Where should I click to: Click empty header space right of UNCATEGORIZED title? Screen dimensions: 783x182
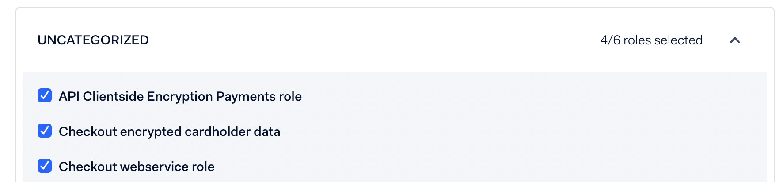pos(353,40)
